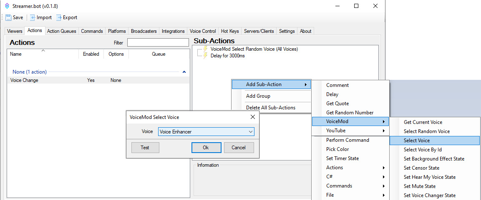Image resolution: width=481 pixels, height=200 pixels.
Task: Select VoiceMod Select Random Voice sub-action
Action: 254,49
